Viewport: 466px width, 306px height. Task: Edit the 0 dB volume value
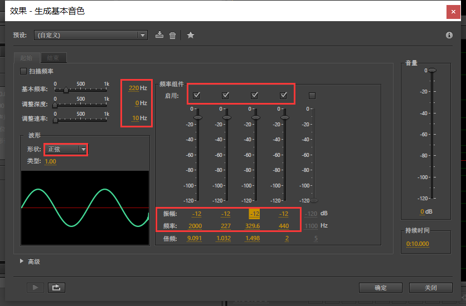point(422,212)
